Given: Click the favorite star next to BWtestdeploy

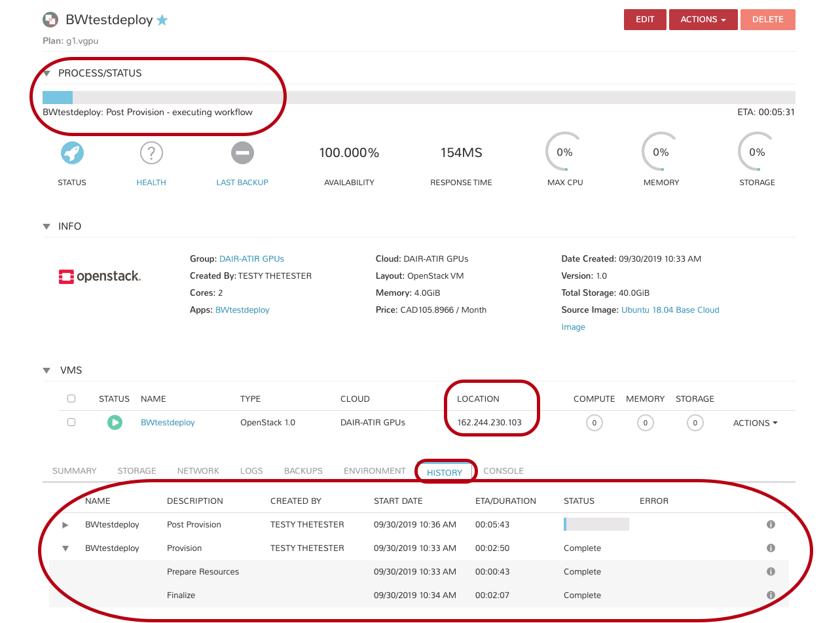Looking at the screenshot, I should tap(162, 20).
